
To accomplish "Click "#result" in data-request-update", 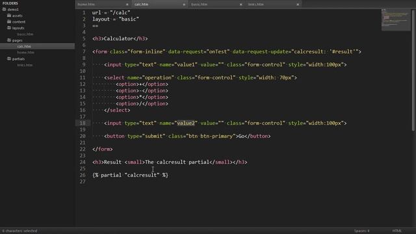I will pyautogui.click(x=343, y=52).
